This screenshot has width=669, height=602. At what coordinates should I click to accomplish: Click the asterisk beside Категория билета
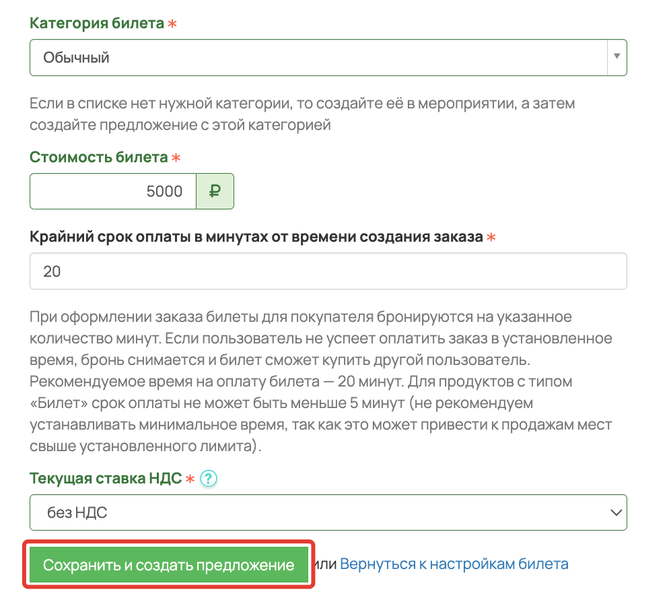point(172,24)
